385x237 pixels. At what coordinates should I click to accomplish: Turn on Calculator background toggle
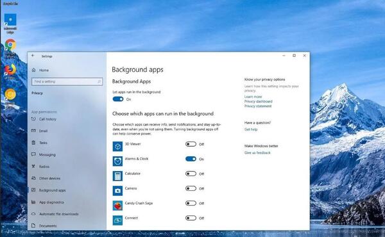(x=191, y=174)
